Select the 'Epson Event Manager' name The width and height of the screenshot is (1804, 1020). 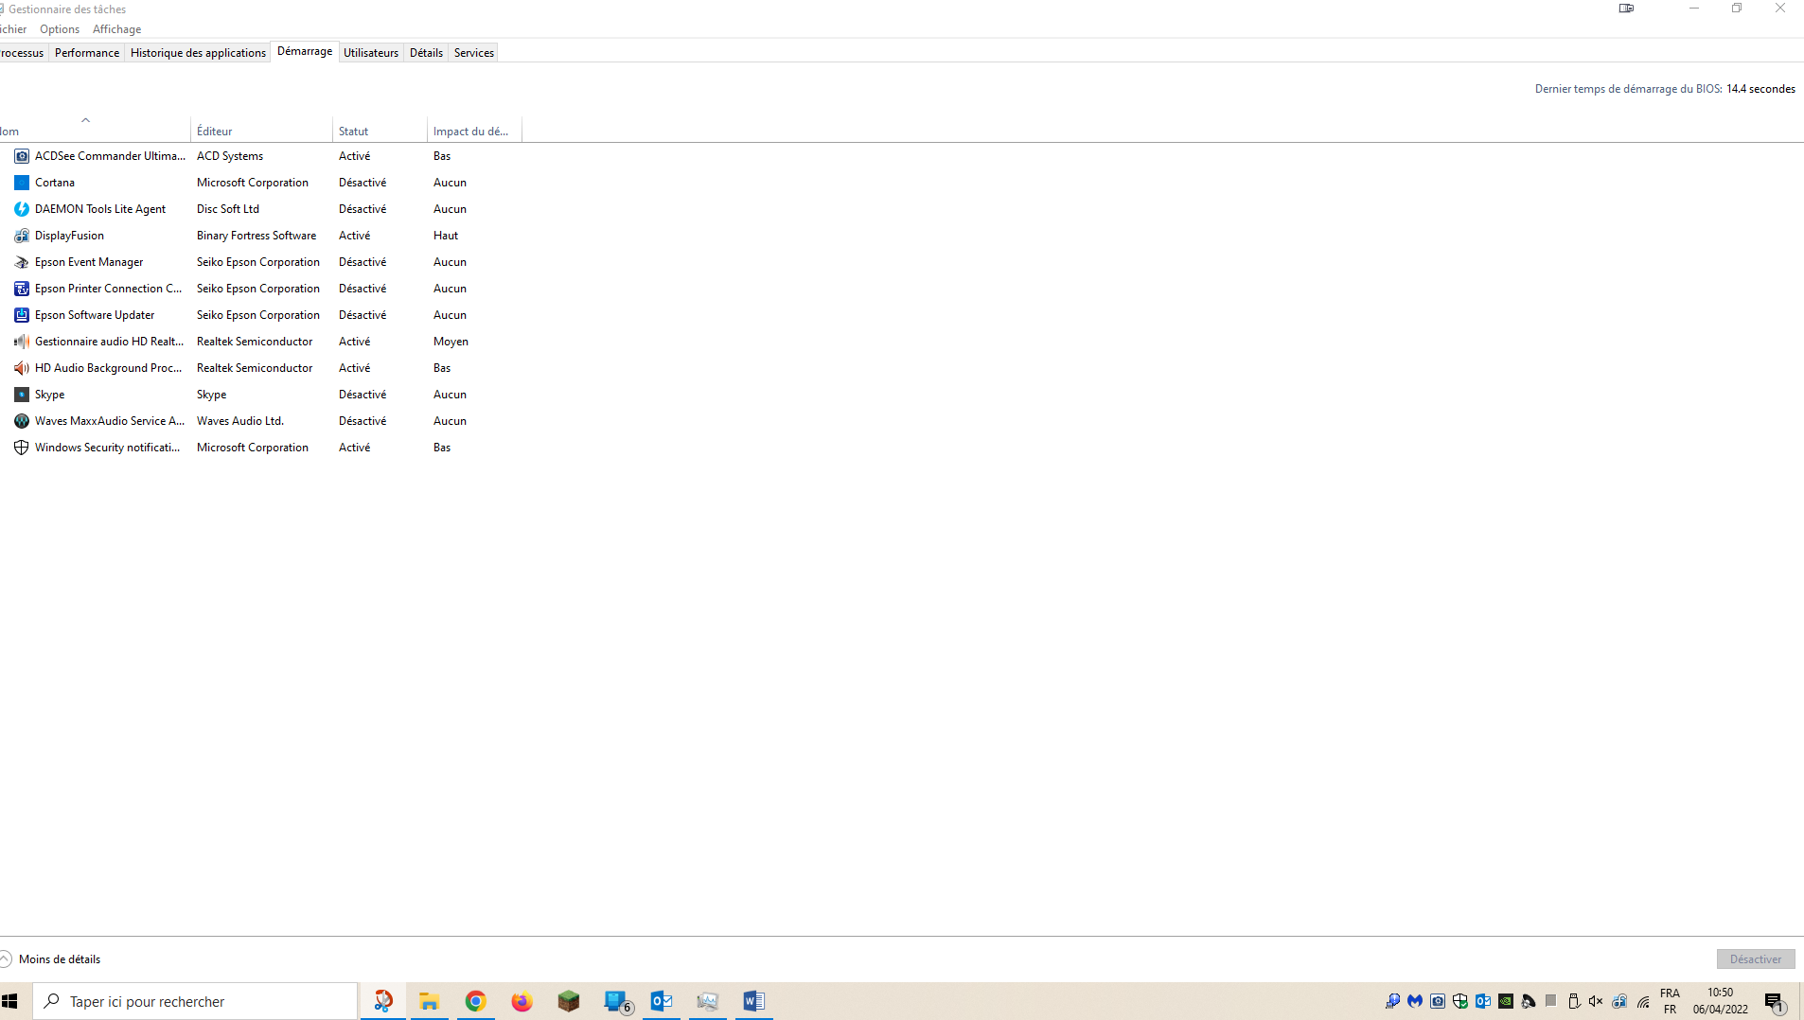coord(89,262)
